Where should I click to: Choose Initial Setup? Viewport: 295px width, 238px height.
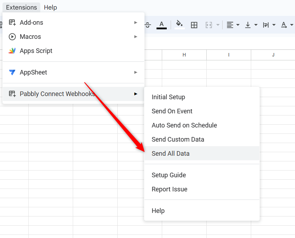[202, 97]
